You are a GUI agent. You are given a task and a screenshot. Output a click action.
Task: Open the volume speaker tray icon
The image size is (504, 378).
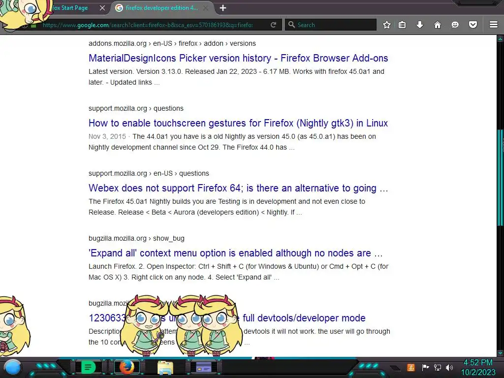(449, 367)
